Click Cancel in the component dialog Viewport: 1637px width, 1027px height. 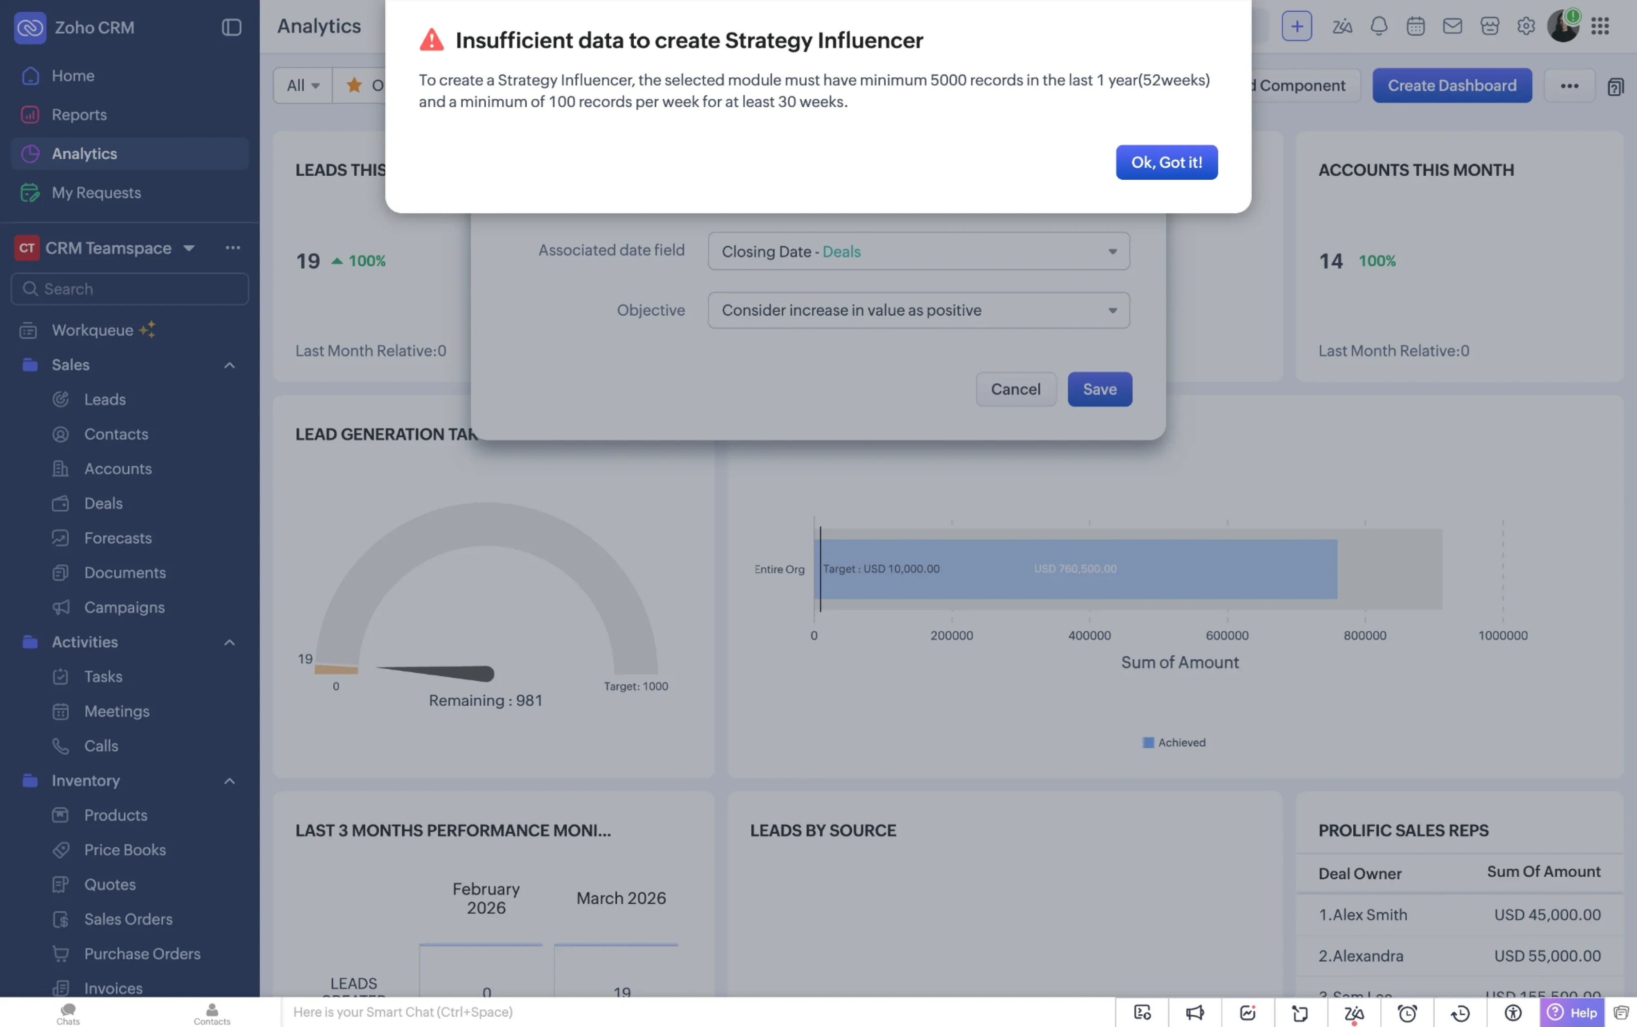(1016, 389)
